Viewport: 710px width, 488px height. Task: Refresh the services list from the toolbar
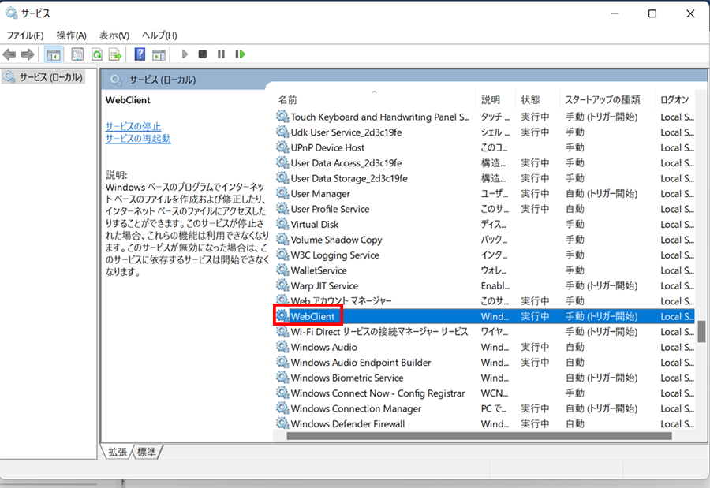tap(96, 54)
